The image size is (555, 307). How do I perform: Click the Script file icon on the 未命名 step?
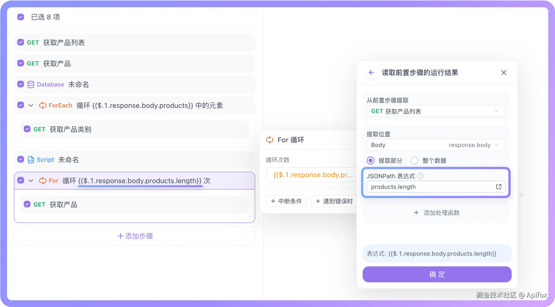click(31, 160)
